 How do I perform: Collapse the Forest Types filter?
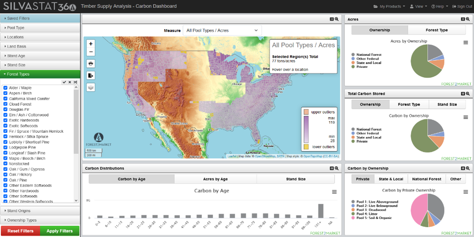tap(40, 74)
